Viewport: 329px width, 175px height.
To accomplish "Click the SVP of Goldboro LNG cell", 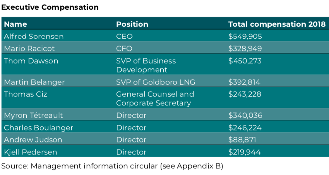I will click(x=156, y=82).
